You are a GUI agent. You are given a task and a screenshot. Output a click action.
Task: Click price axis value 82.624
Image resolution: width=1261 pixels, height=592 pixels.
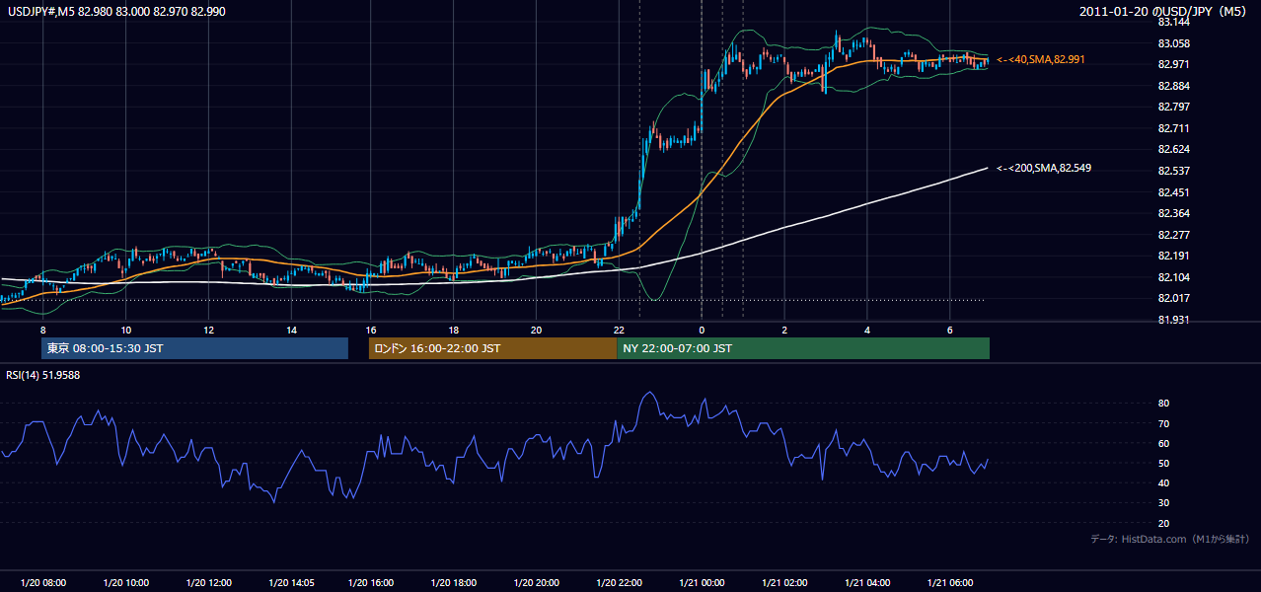point(1173,149)
